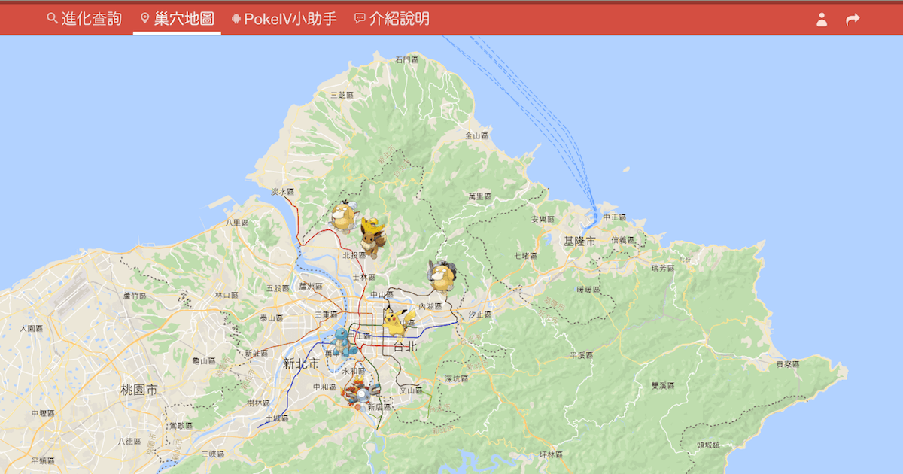Click the location pin icon beside 巢穴地圖
Image resolution: width=903 pixels, height=474 pixels.
[145, 18]
